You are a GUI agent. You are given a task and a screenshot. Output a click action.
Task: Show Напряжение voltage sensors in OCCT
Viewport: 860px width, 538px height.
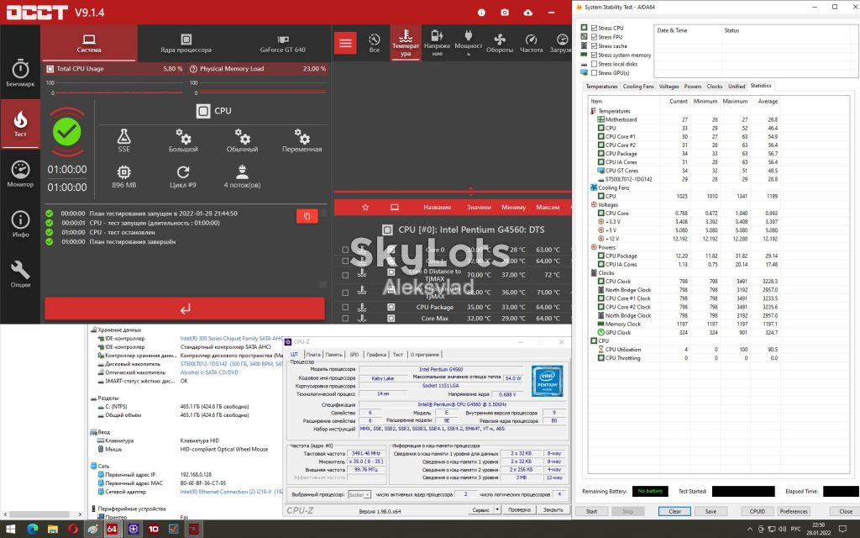437,43
